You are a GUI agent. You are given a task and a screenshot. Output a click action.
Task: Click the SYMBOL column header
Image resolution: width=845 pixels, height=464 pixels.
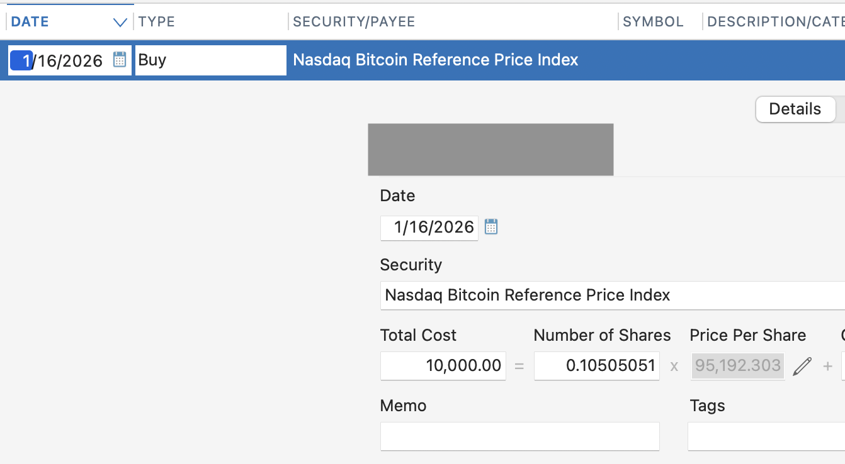[x=653, y=22]
